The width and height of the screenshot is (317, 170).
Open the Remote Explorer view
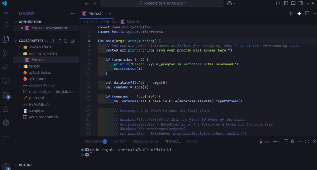[6, 81]
